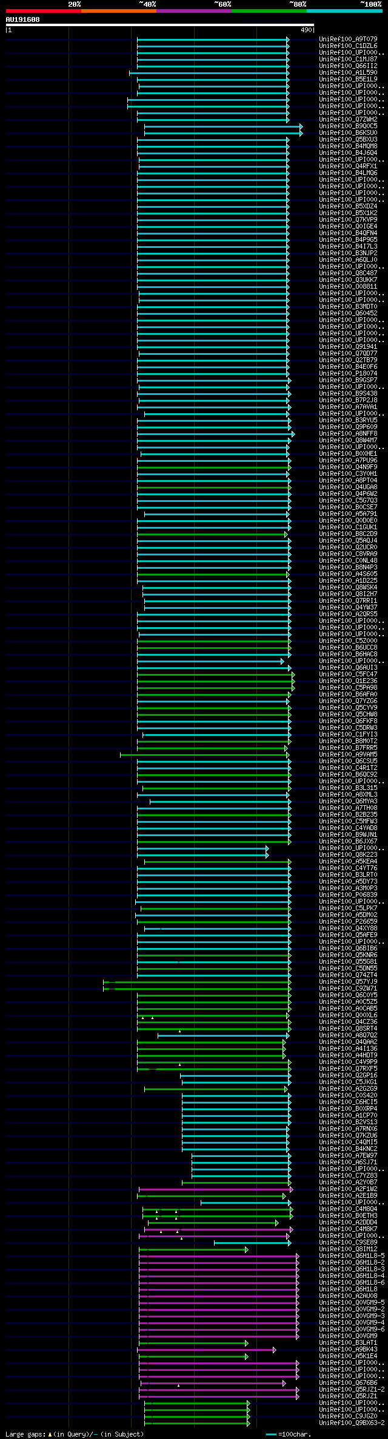Click the UniRef100_Q7KVP9 label
The width and height of the screenshot is (388, 1439).
[x=348, y=219]
